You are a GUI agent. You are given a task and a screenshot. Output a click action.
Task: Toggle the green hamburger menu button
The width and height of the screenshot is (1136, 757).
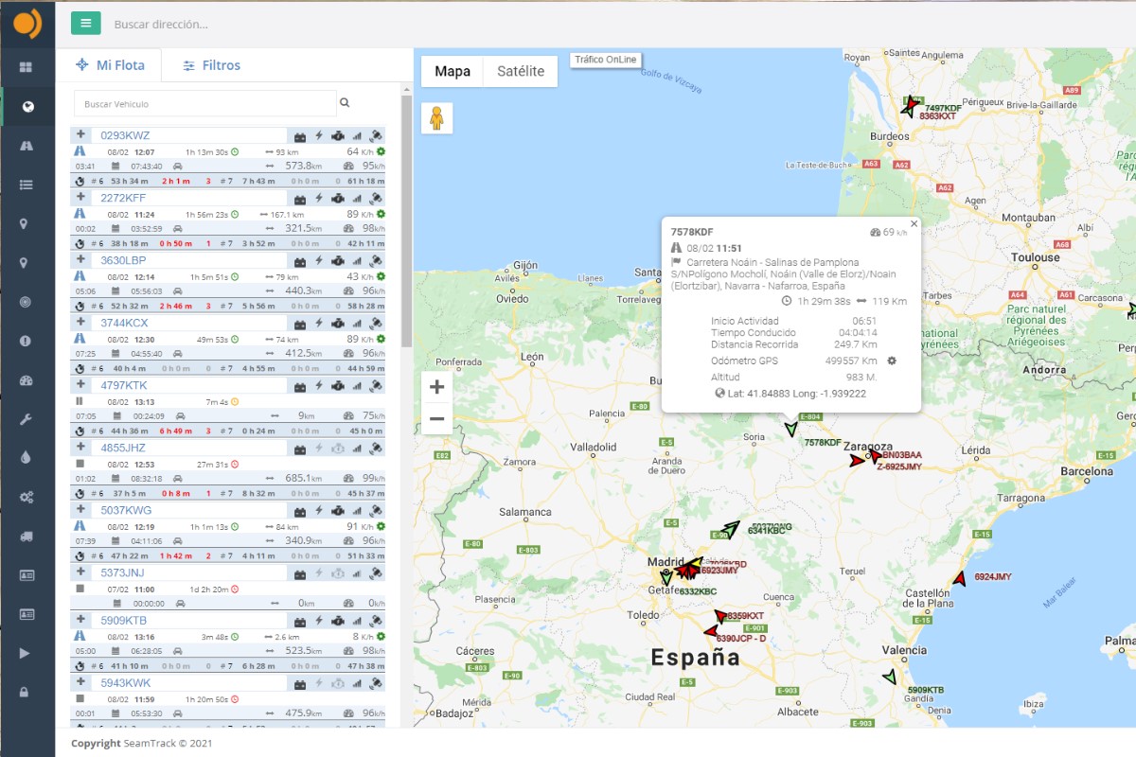click(x=85, y=24)
